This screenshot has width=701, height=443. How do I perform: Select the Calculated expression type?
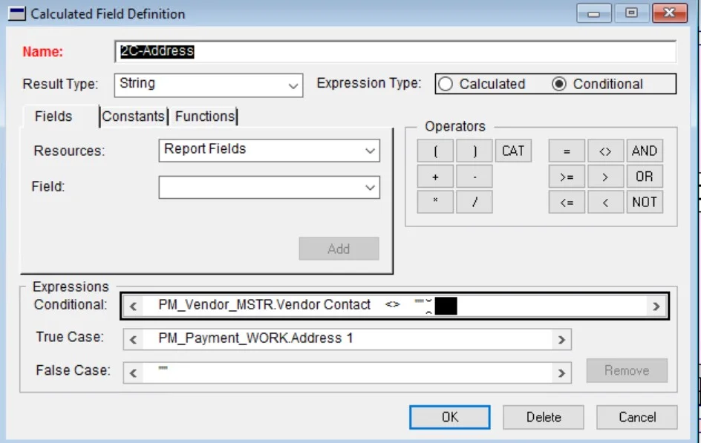click(482, 84)
